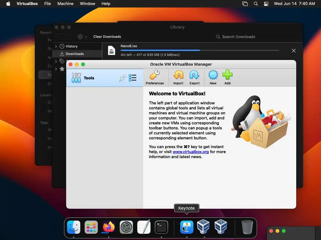Open the VirtualBox app menu

[x=27, y=4]
